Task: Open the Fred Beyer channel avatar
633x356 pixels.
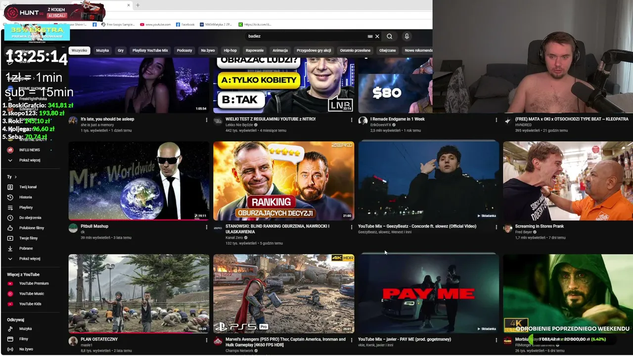Action: 507,228
